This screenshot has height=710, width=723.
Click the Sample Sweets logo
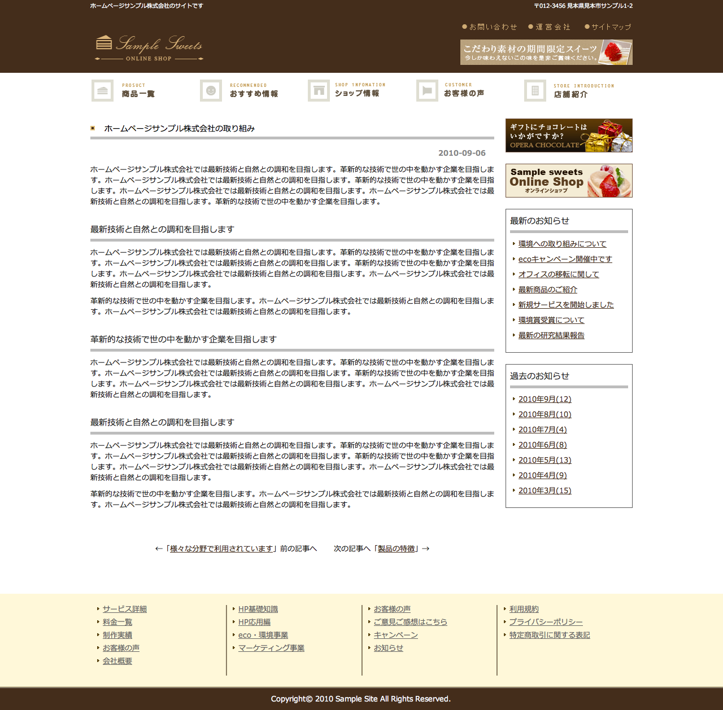[149, 49]
